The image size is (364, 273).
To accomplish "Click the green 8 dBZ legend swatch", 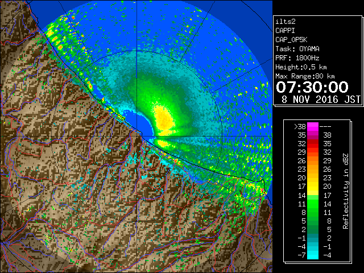I will (x=313, y=212).
